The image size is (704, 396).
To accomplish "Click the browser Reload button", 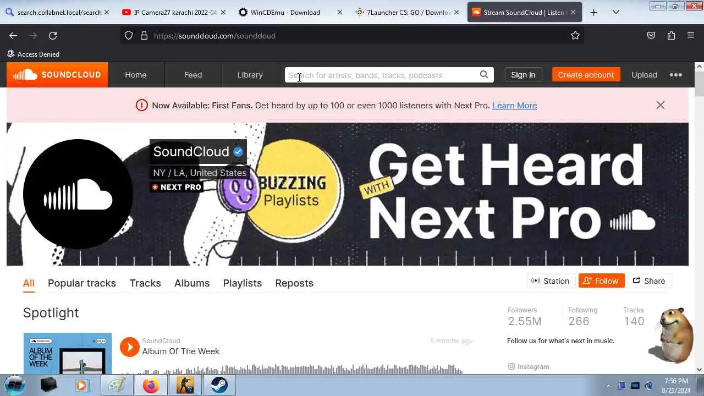I will coord(53,36).
